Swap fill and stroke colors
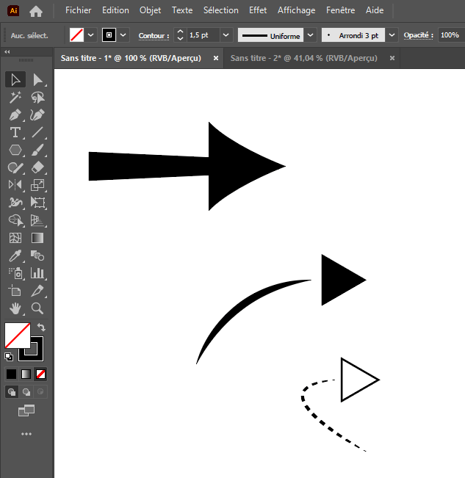Screen dimensions: 465x478 pyautogui.click(x=41, y=327)
